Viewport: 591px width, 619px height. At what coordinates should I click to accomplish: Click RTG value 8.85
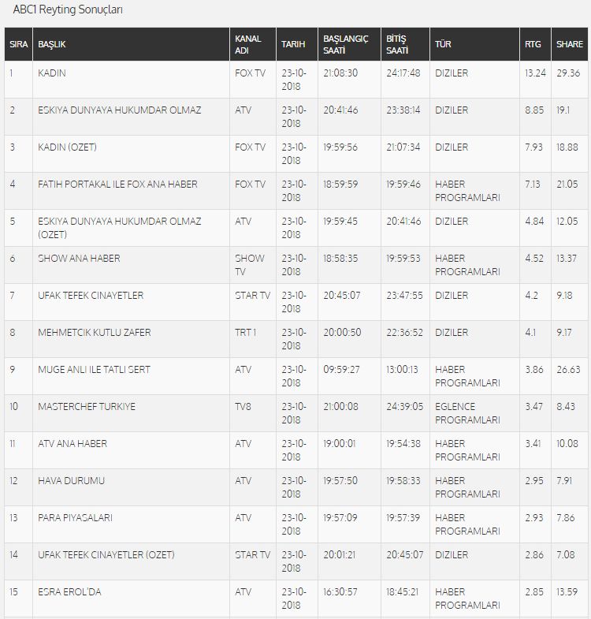[534, 110]
